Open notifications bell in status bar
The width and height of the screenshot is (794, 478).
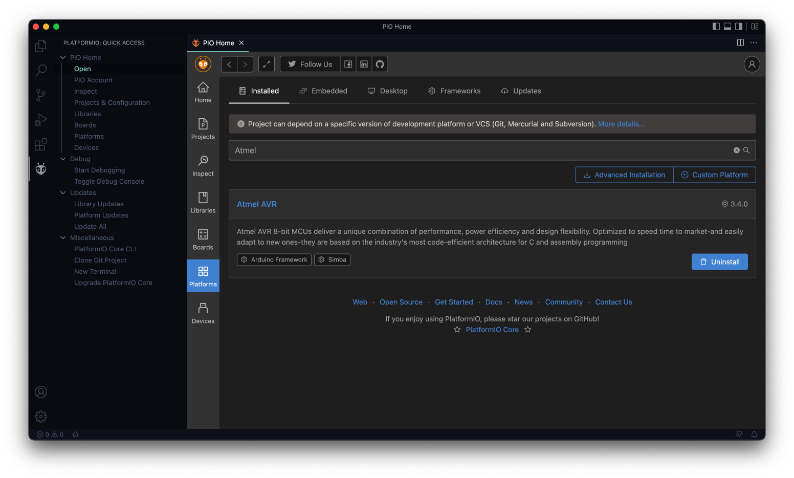754,434
